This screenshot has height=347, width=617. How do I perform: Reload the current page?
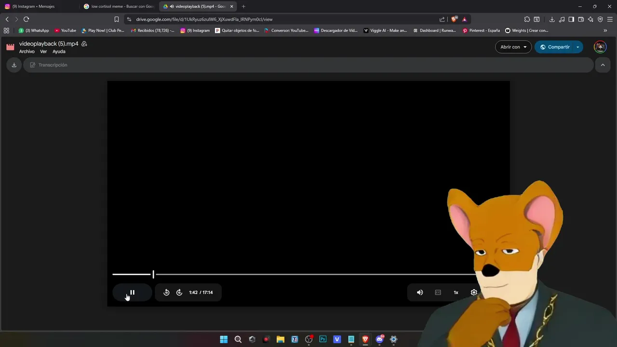click(26, 19)
